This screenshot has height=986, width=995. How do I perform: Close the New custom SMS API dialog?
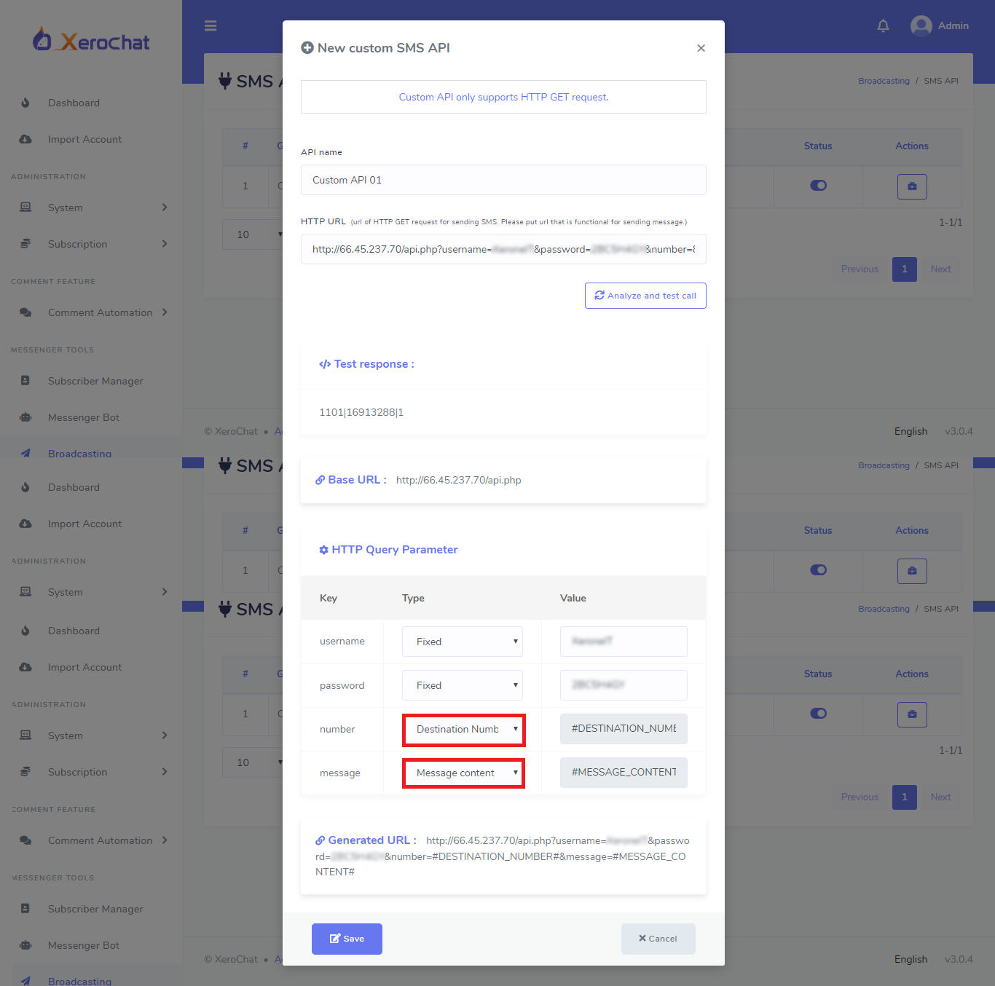701,48
